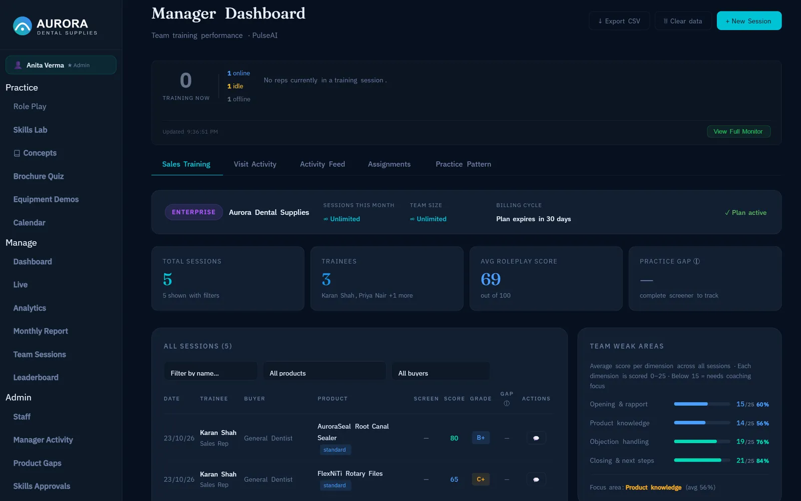Click the Closing & next steps progress bar

pos(702,460)
